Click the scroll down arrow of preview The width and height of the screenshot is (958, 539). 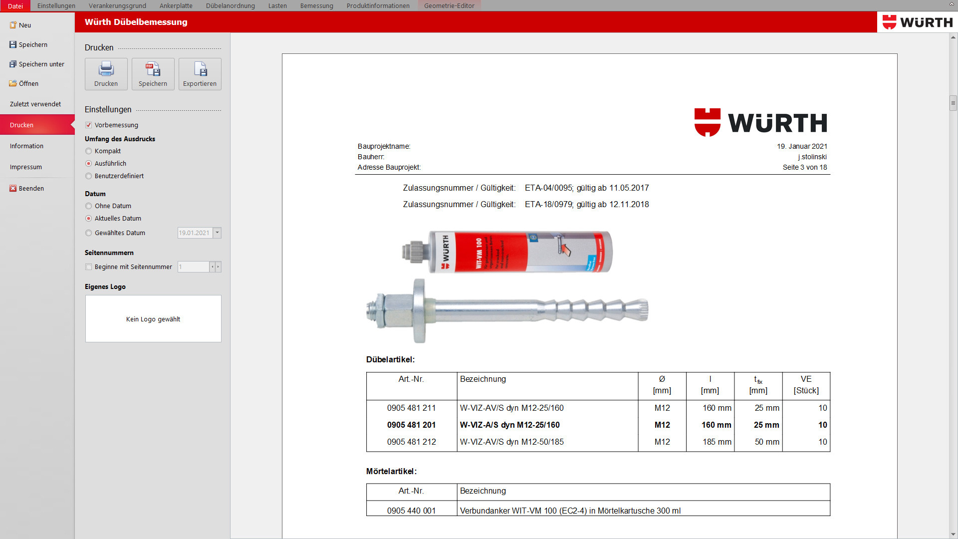pyautogui.click(x=953, y=535)
